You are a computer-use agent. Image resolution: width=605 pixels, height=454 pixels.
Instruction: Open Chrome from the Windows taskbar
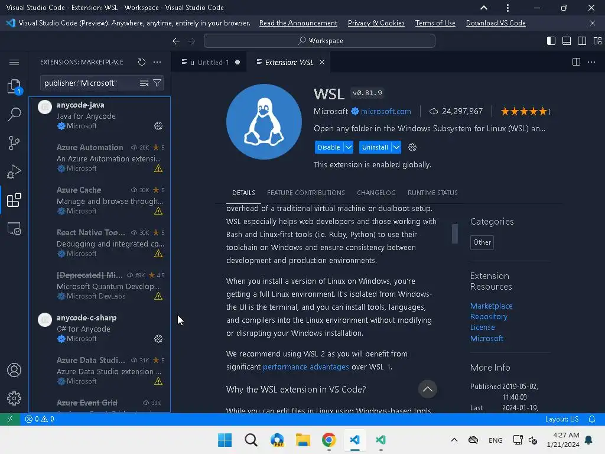click(x=328, y=440)
